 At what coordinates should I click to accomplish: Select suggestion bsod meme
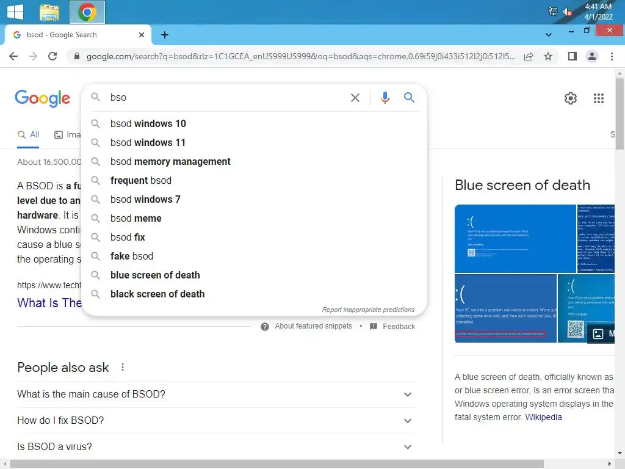click(x=255, y=219)
